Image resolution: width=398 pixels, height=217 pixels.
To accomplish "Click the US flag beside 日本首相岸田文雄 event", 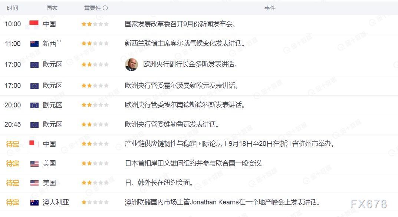I will pos(34,164).
